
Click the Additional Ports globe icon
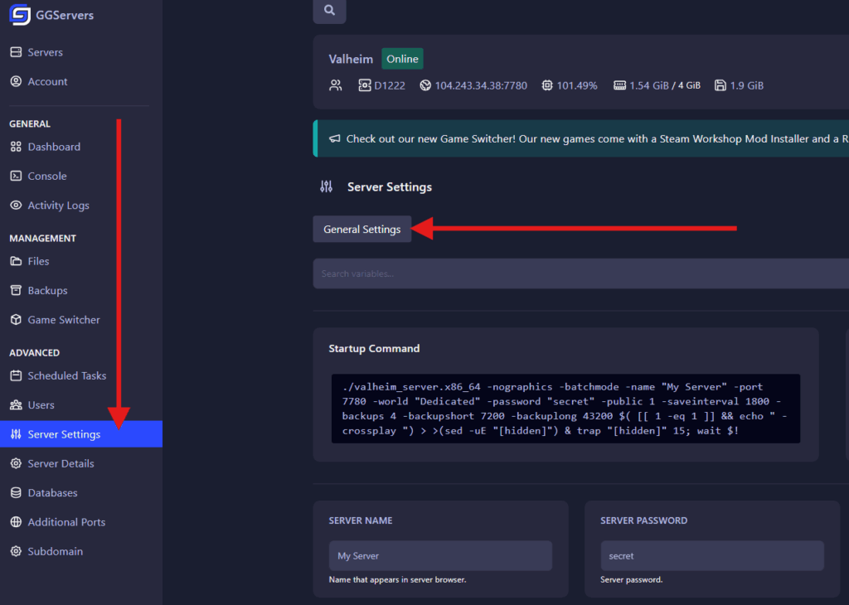(15, 522)
